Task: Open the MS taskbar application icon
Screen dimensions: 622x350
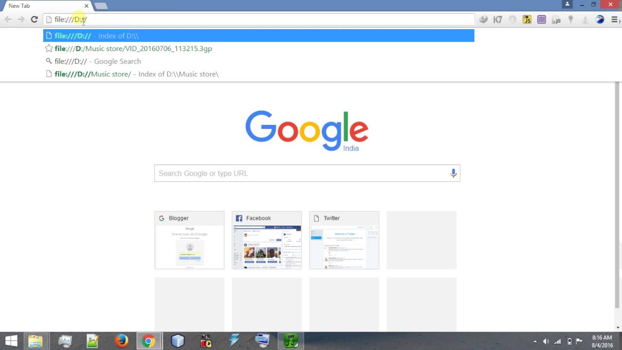Action: click(x=206, y=341)
